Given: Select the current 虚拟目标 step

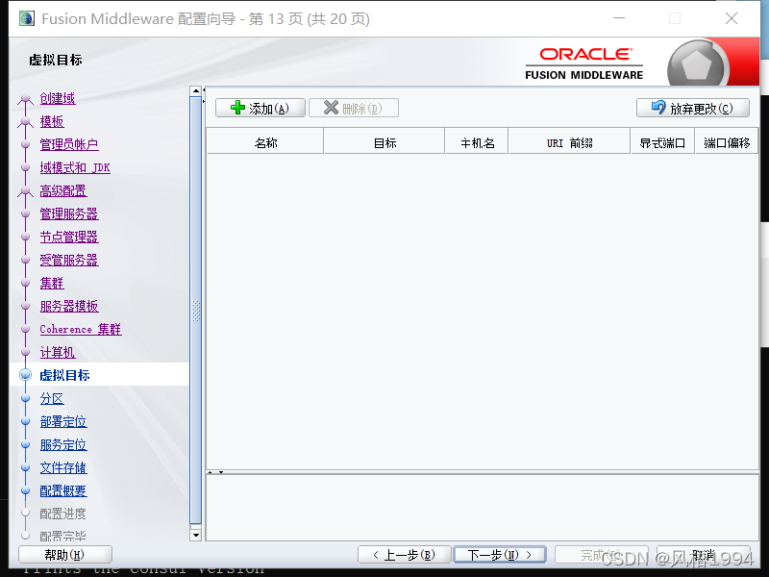Looking at the screenshot, I should point(64,375).
